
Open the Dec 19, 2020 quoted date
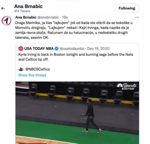pos(98,49)
